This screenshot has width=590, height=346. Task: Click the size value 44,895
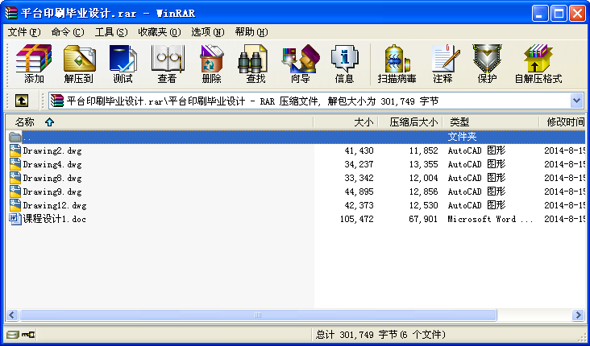[359, 192]
